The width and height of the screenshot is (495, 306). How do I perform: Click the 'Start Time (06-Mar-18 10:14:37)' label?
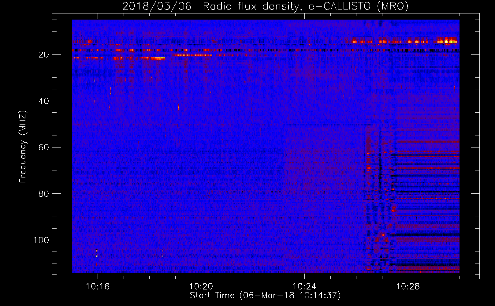265,296
